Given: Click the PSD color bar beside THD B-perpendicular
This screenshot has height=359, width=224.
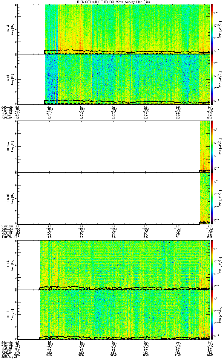Looking at the screenshot, I should point(212,146).
